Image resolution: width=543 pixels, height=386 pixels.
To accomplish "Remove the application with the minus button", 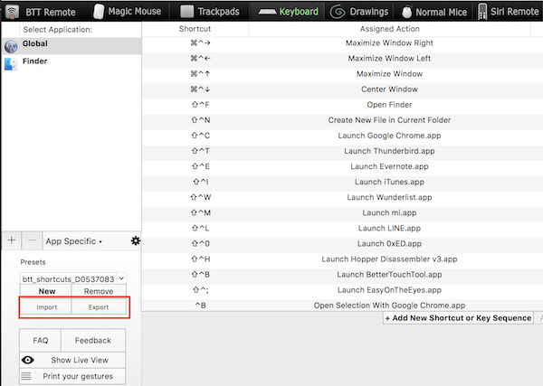I will pyautogui.click(x=32, y=240).
